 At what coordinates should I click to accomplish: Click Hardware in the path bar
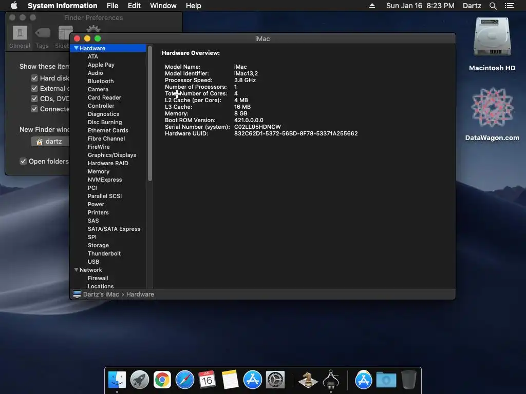(140, 294)
